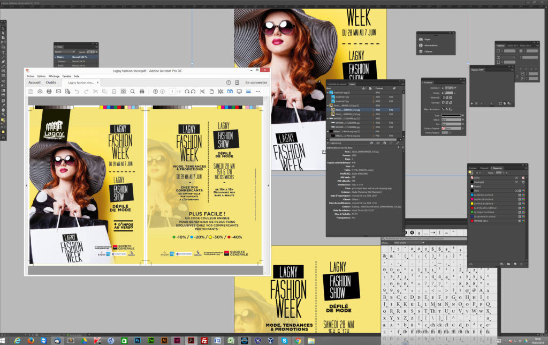Open the Affichage menu in Acrobat
This screenshot has height=345, width=548.
54,76
